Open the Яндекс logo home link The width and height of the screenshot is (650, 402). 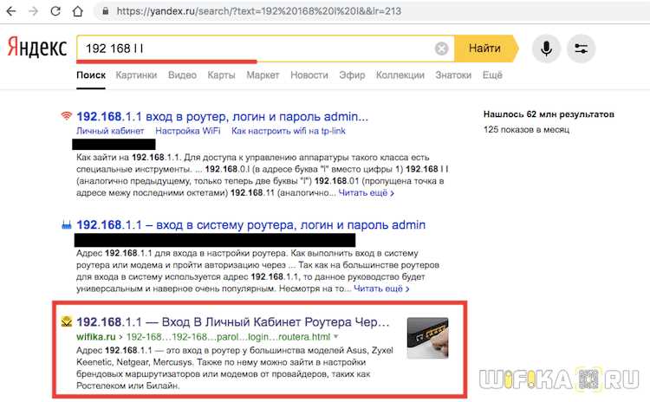click(37, 48)
